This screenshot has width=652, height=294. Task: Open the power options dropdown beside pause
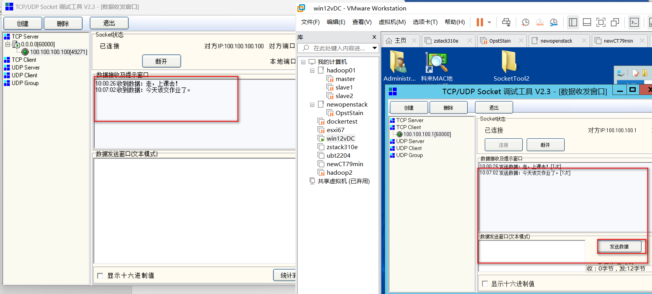tap(489, 22)
